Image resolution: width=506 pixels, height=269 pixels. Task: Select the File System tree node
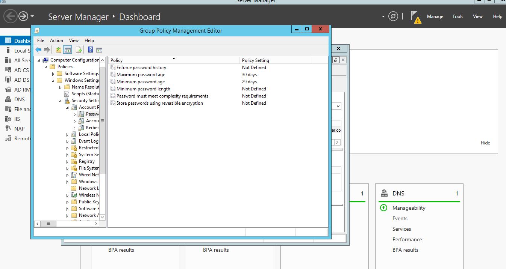89,168
